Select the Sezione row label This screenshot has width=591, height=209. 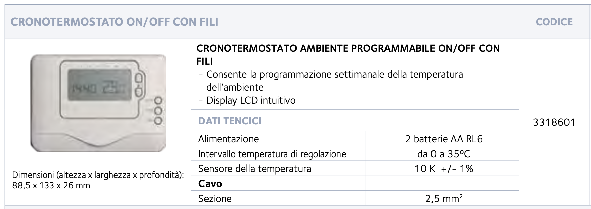[215, 199]
